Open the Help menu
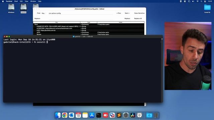214x120 pixels. point(39,1)
